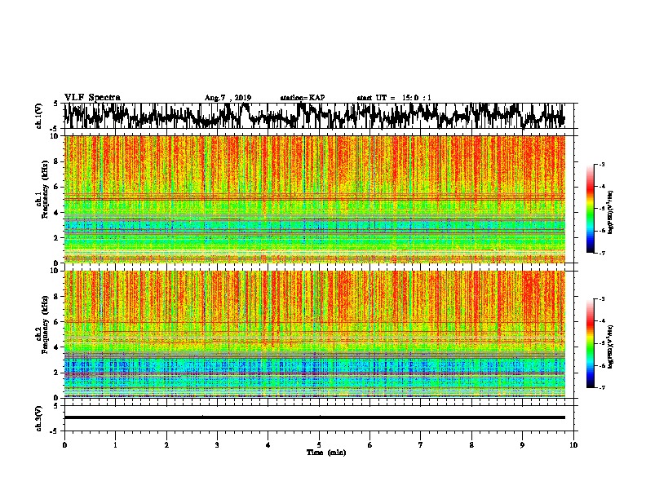The image size is (646, 499).
Task: Click the ch.2 colorbar's log(PSD) label
Action: tap(611, 347)
